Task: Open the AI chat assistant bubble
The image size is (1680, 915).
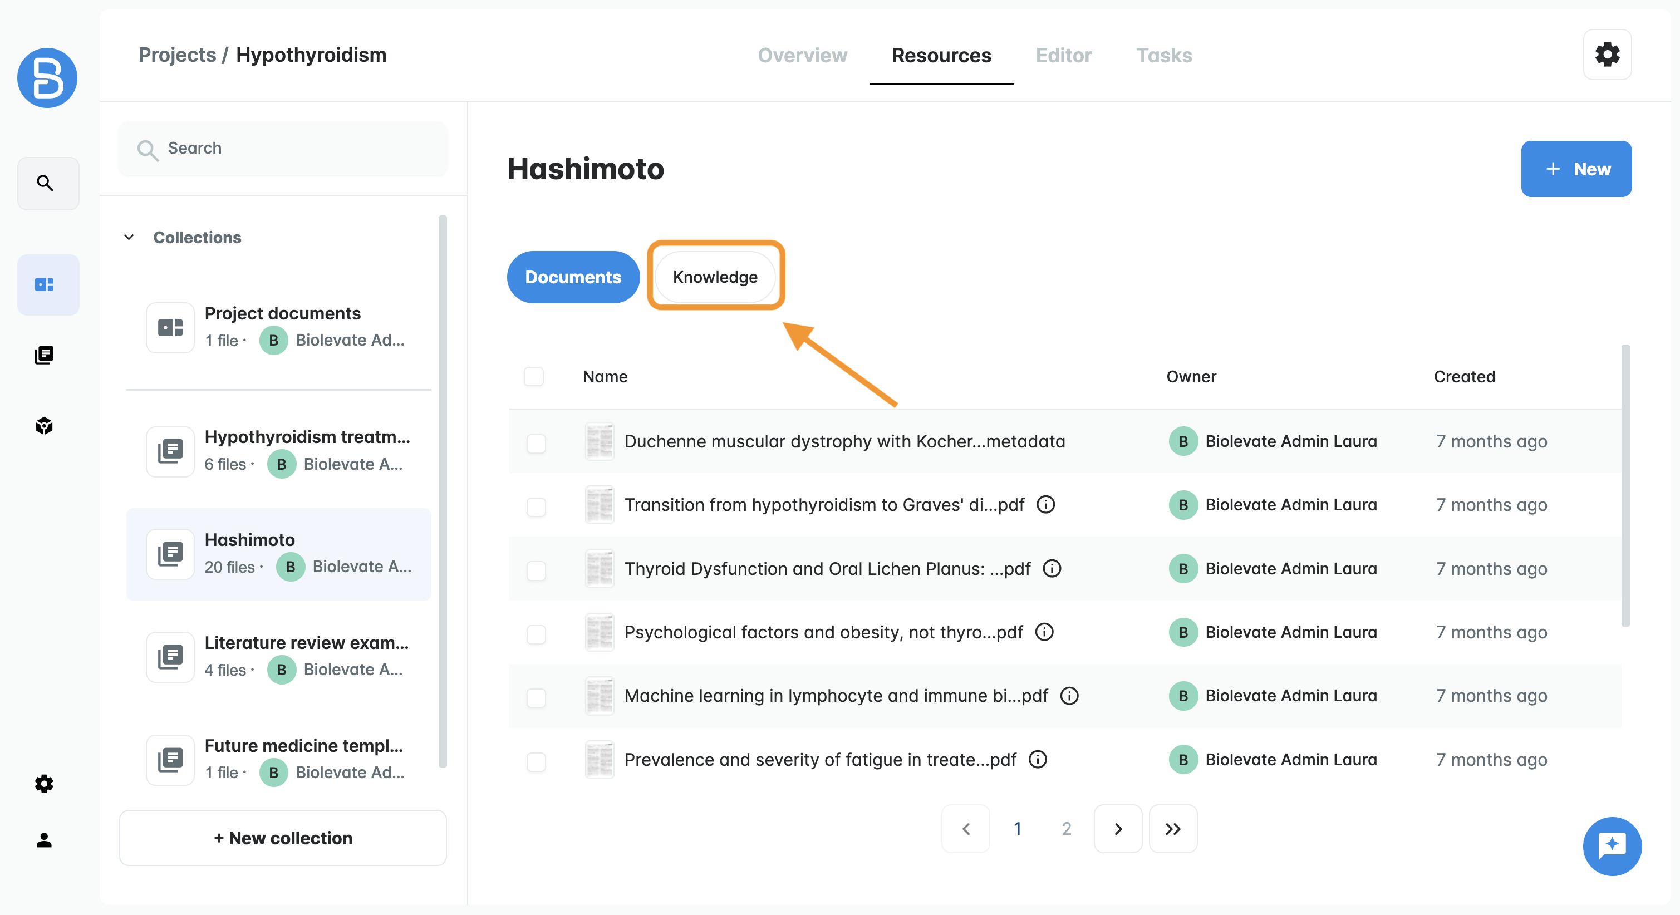Action: click(1612, 845)
